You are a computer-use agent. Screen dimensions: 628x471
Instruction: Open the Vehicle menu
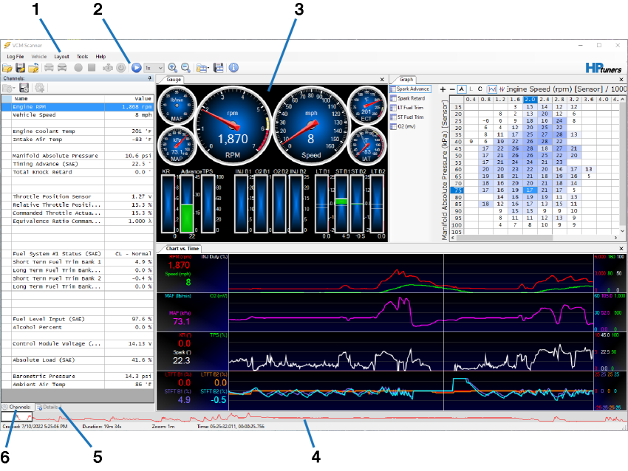[39, 57]
